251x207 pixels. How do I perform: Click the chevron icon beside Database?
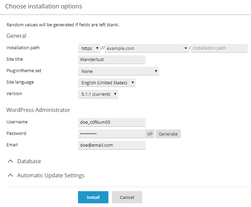(x=11, y=161)
